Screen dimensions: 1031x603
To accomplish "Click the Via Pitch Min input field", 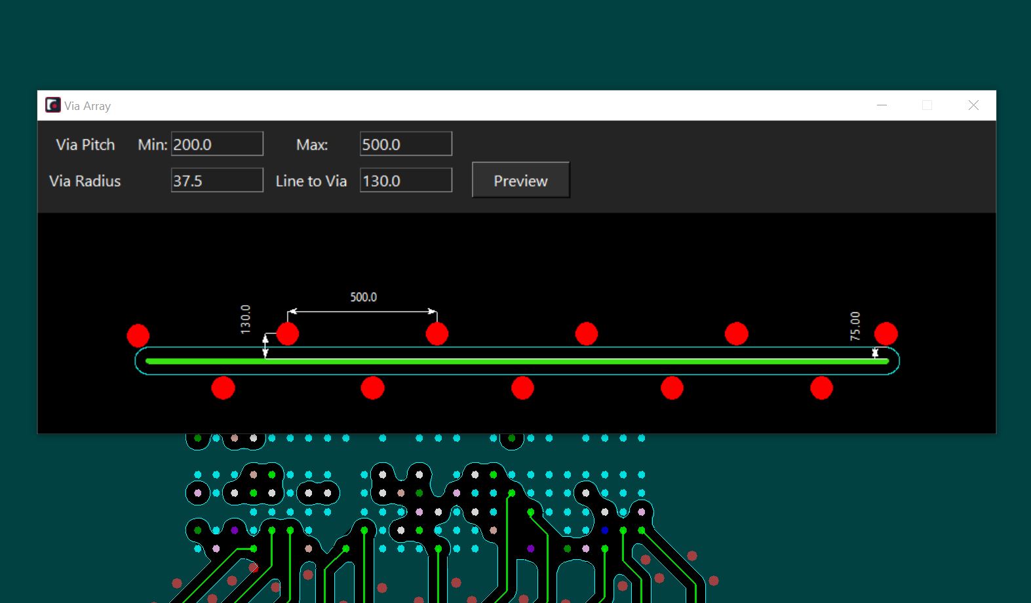I will click(x=217, y=144).
